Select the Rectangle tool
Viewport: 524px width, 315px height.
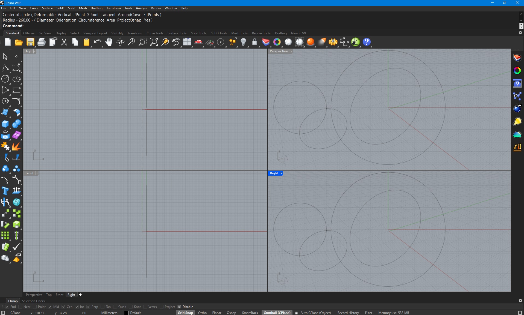tap(16, 90)
